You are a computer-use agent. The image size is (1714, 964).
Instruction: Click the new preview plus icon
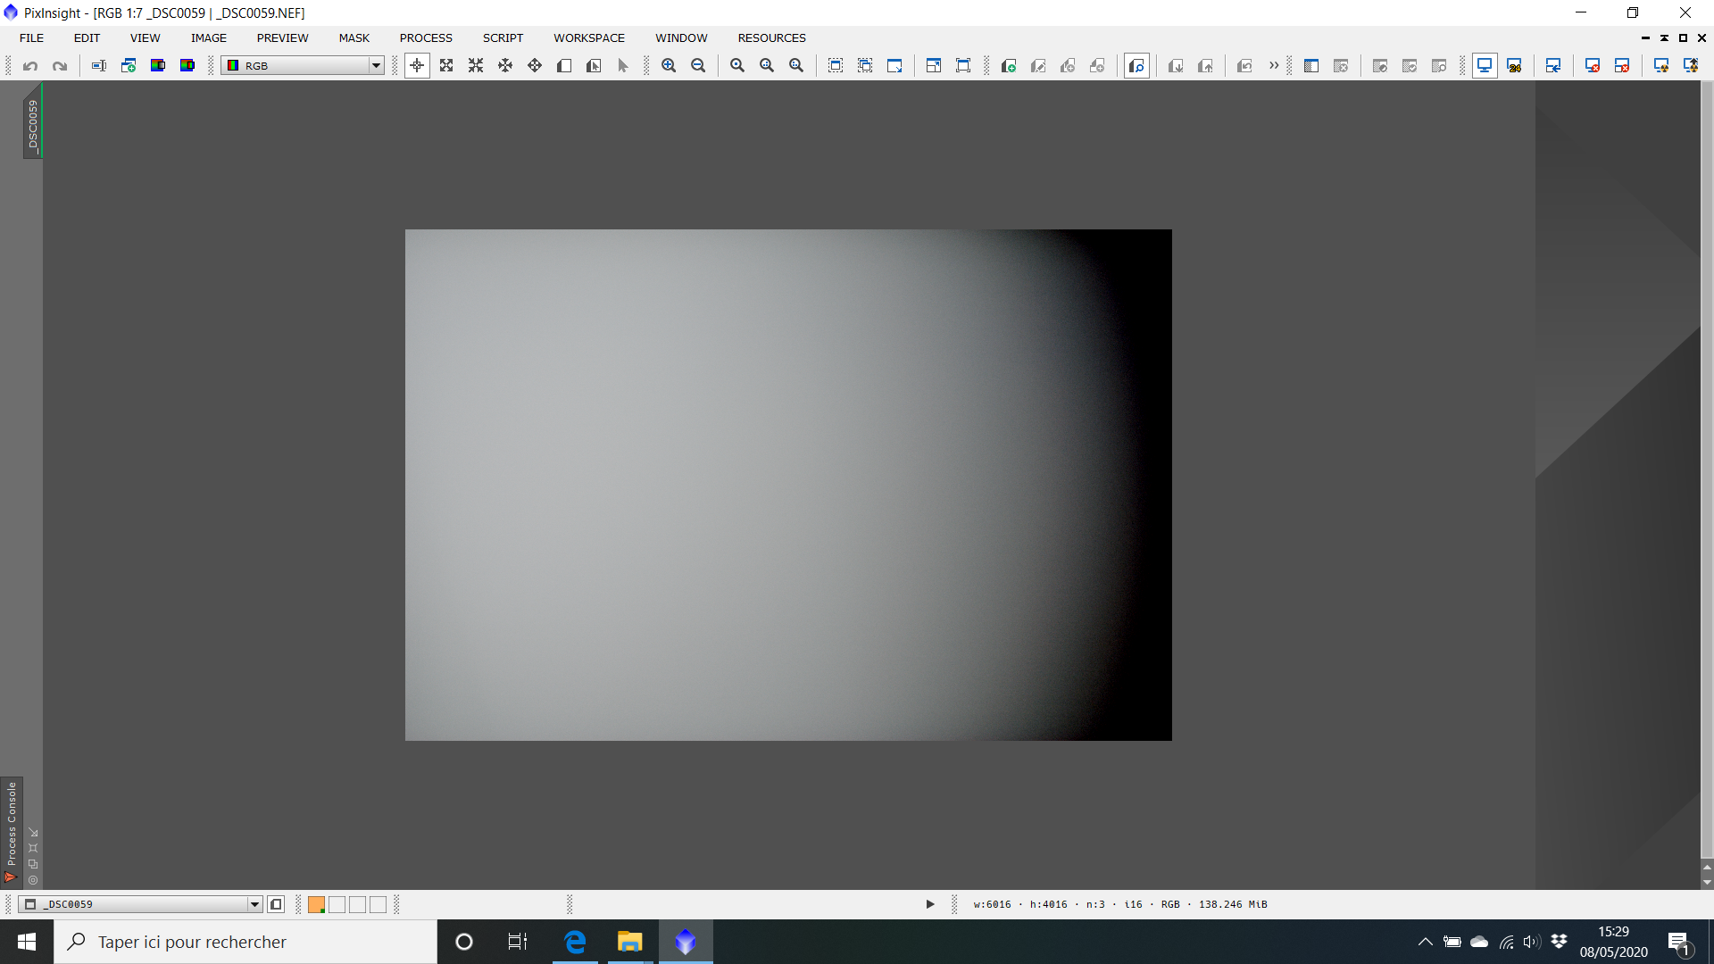point(1009,66)
